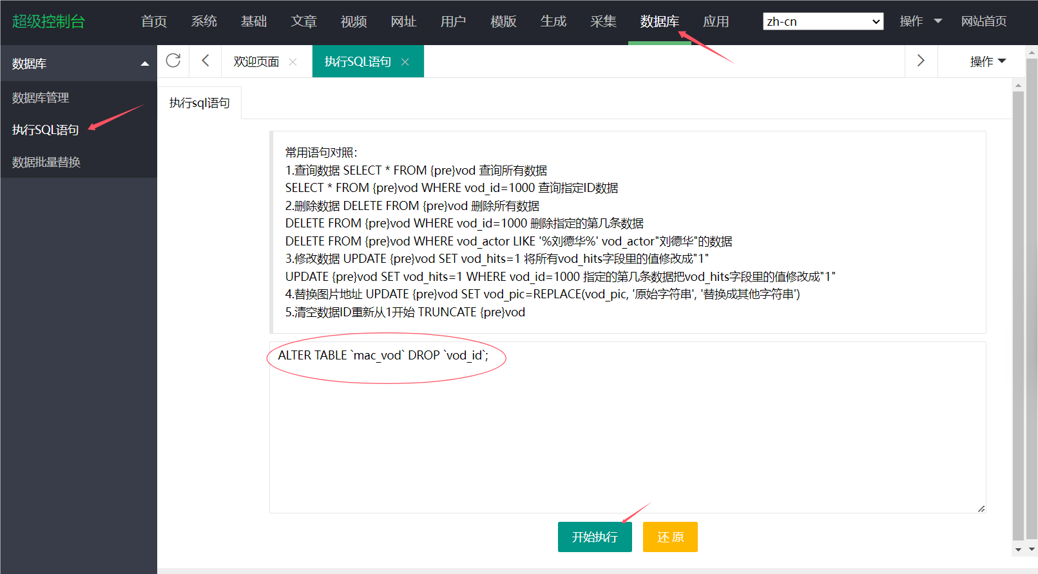This screenshot has height=574, width=1038.
Task: Visit 网站首页 link
Action: pyautogui.click(x=983, y=21)
